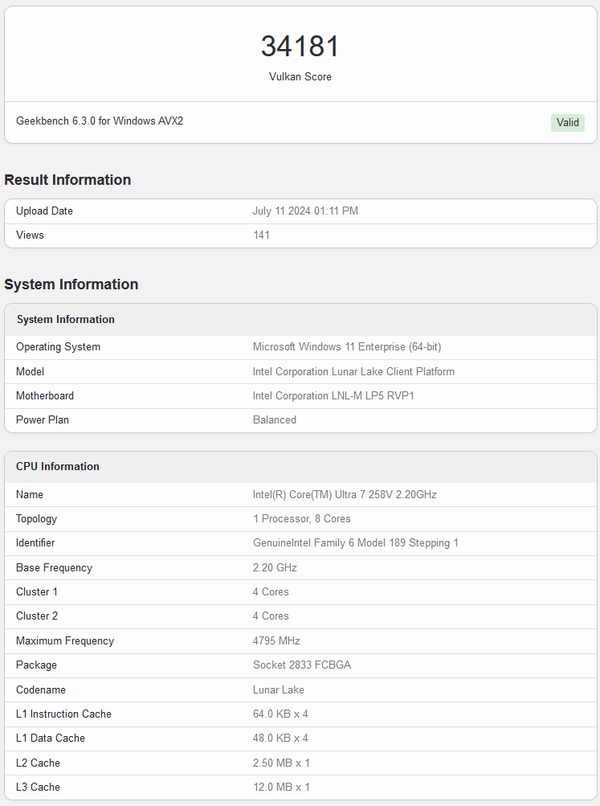
Task: Click the Intel Core Ultra 7 258V name
Action: click(345, 495)
